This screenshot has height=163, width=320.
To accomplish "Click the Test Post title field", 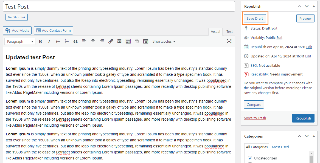I will coord(119,7).
